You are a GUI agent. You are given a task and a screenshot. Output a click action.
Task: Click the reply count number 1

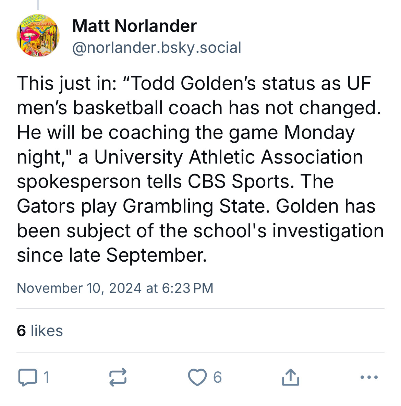(x=46, y=377)
